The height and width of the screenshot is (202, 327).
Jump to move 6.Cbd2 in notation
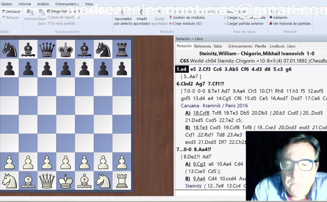coord(186,84)
